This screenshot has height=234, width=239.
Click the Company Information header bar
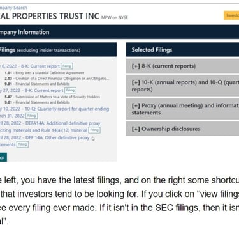[119, 32]
